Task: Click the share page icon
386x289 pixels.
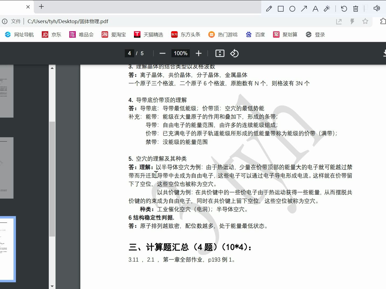Action: (339, 22)
